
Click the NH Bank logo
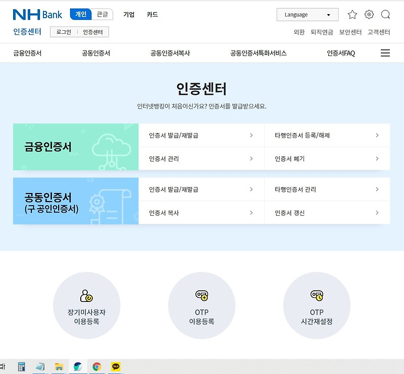[x=37, y=15]
